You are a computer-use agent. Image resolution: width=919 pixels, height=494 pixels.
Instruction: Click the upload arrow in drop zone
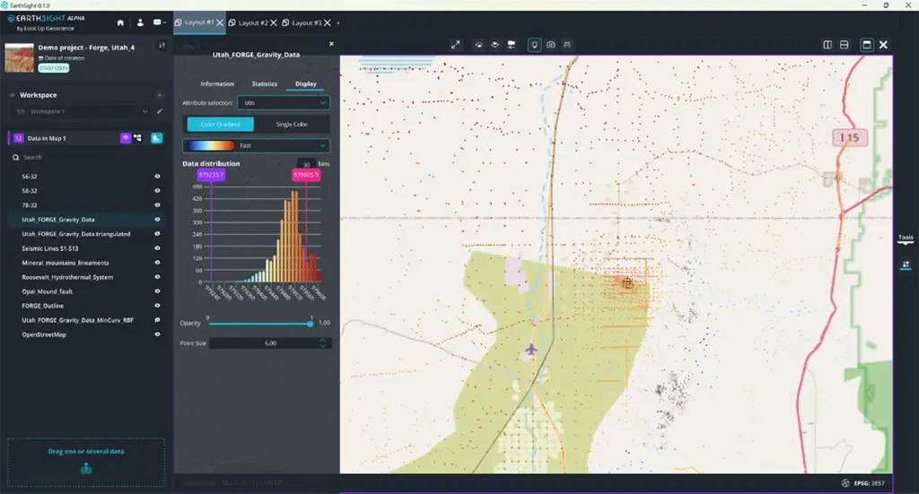pyautogui.click(x=86, y=468)
